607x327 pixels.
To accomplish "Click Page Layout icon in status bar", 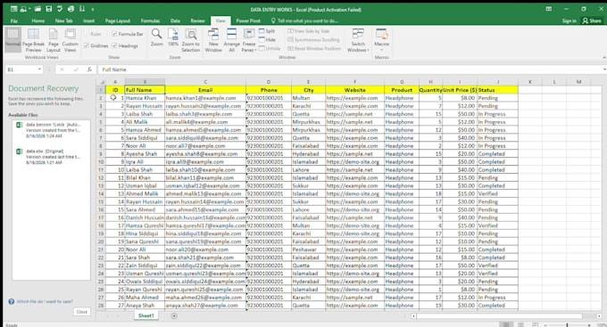I will point(520,324).
